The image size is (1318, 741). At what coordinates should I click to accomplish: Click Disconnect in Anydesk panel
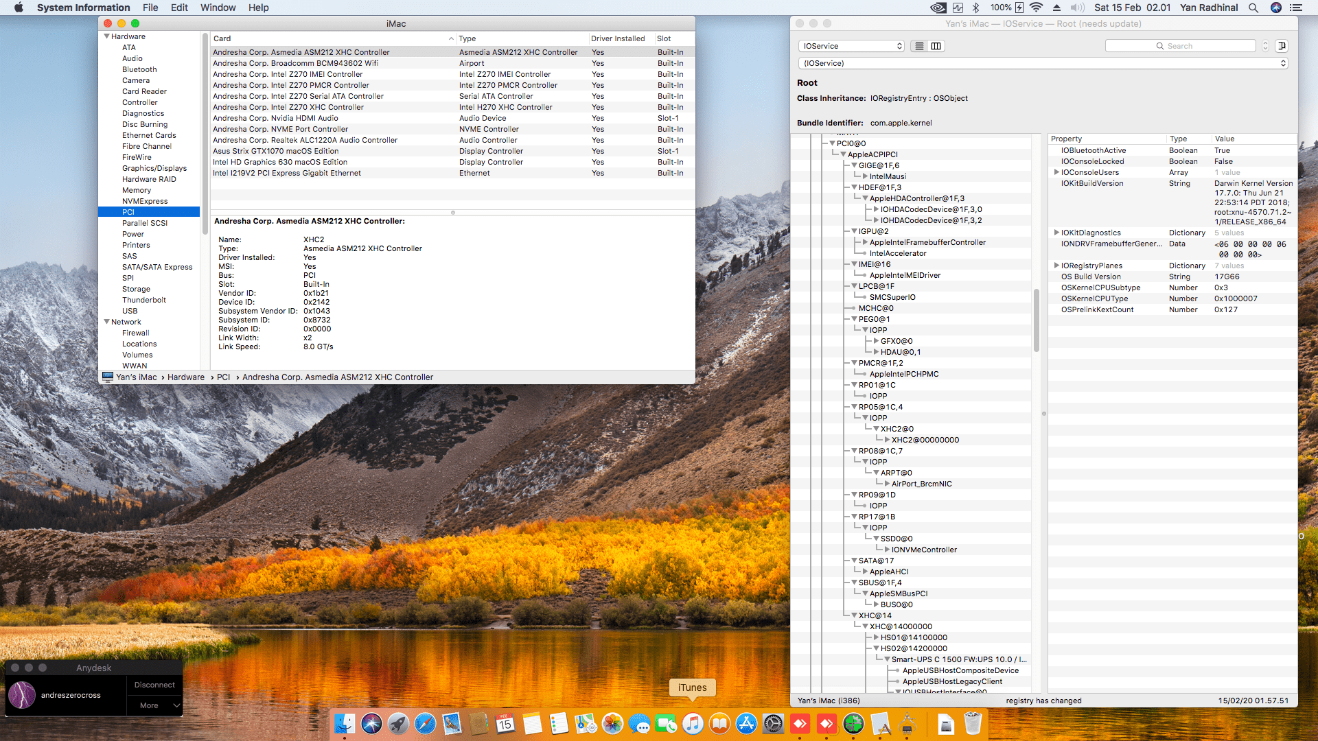pos(154,685)
